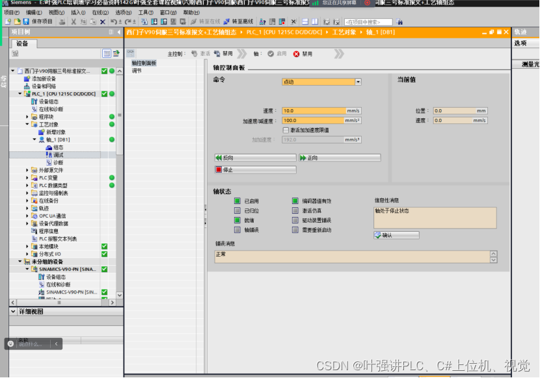
Task: Open 设备组态 under PLC_1
Action: click(49, 101)
